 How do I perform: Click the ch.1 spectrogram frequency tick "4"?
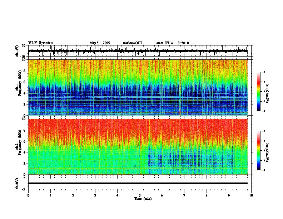[x=25, y=93]
